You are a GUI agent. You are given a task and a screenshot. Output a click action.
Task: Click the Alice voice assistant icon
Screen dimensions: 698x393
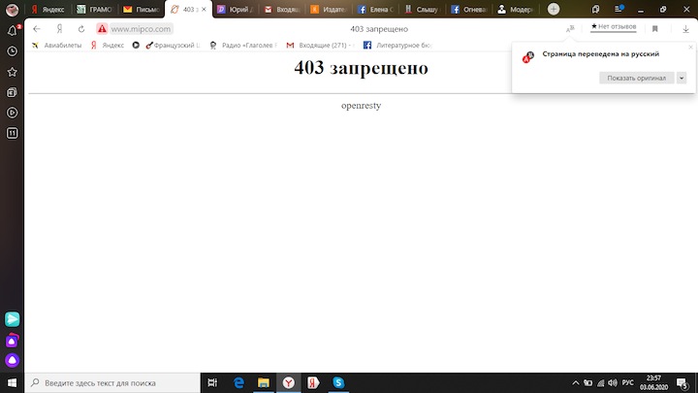12,360
